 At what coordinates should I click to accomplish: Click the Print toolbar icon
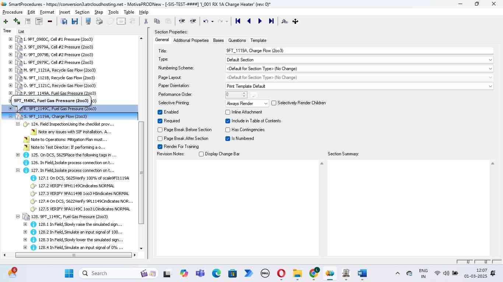tap(99, 21)
